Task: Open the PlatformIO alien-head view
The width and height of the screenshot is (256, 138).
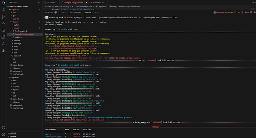Action: [x=3, y=50]
